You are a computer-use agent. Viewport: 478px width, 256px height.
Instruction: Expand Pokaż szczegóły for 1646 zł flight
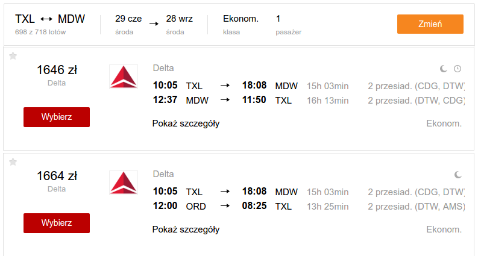coord(186,123)
